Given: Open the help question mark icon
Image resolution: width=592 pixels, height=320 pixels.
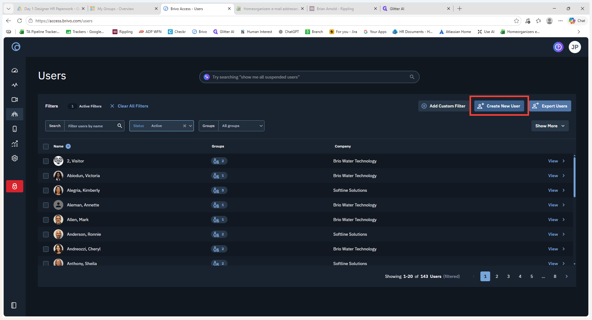Looking at the screenshot, I should 558,47.
